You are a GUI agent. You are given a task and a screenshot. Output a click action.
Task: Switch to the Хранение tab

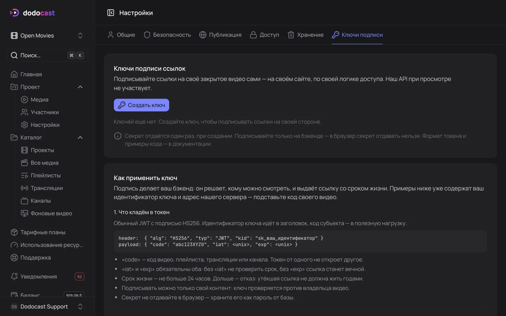pos(305,35)
